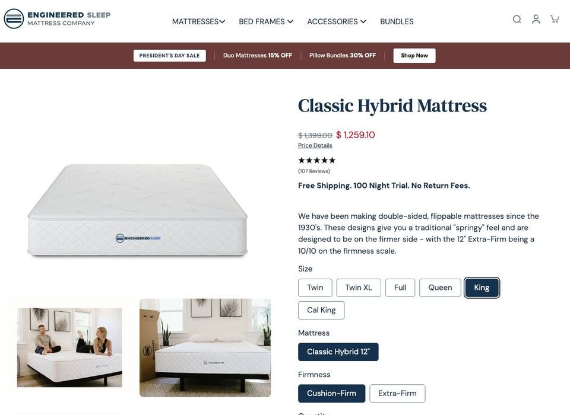Go to the Bundles menu item

click(x=397, y=22)
